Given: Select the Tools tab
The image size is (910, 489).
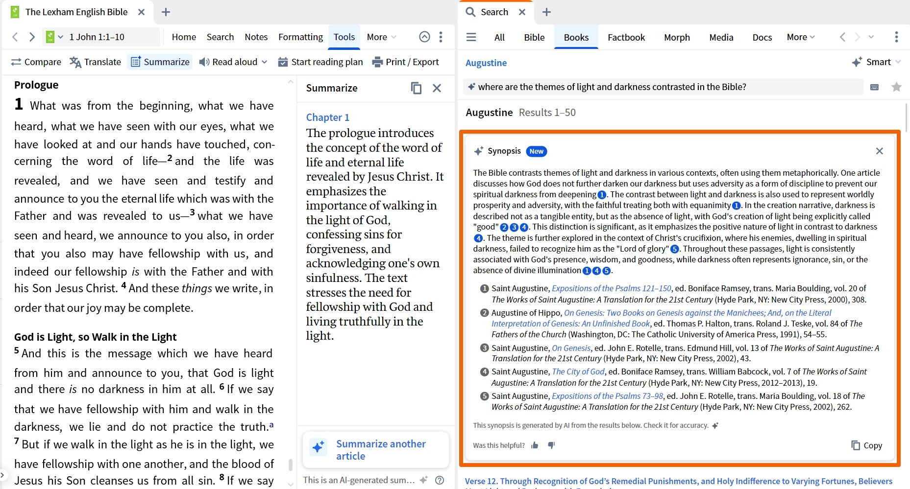Looking at the screenshot, I should click(x=344, y=37).
